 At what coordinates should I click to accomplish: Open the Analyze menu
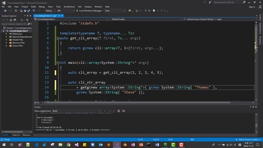click(88, 7)
